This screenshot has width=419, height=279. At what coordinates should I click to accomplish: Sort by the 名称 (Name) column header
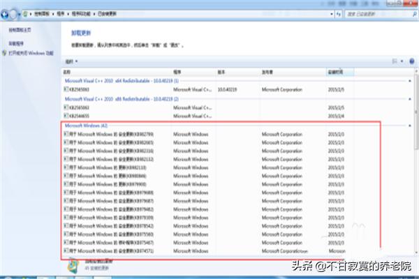click(68, 71)
